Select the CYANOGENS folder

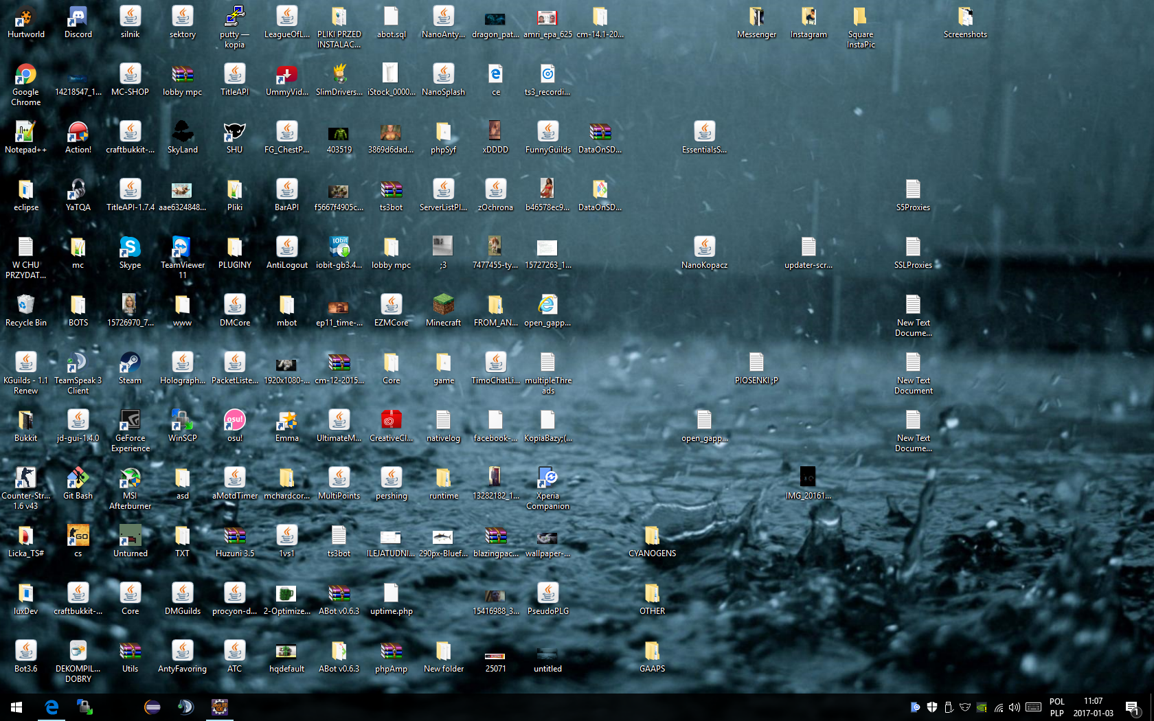click(x=652, y=536)
